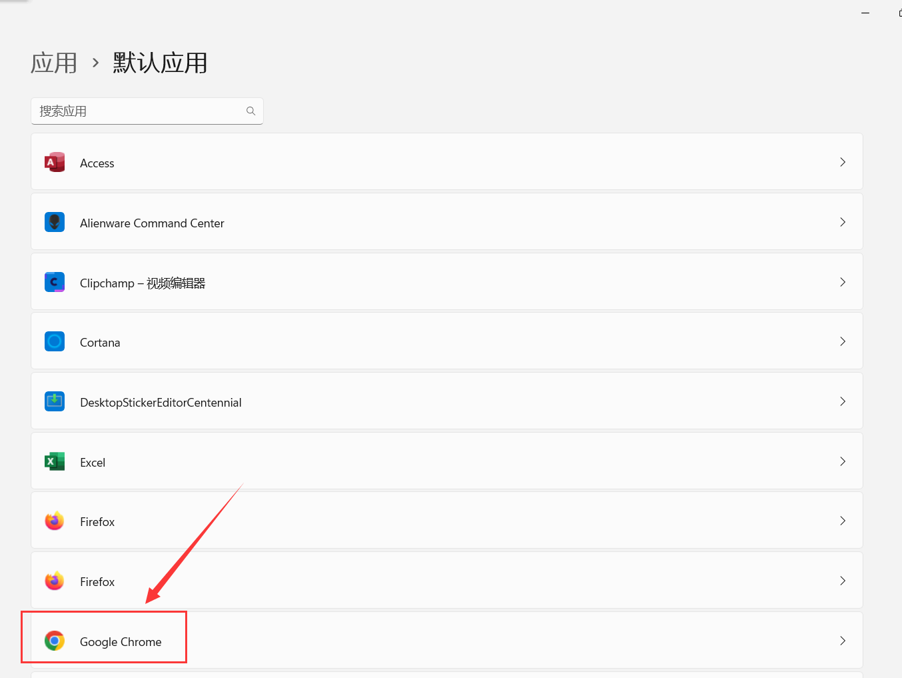
Task: Open the chevron for Clipchamp – 视频编辑器
Action: 843,282
